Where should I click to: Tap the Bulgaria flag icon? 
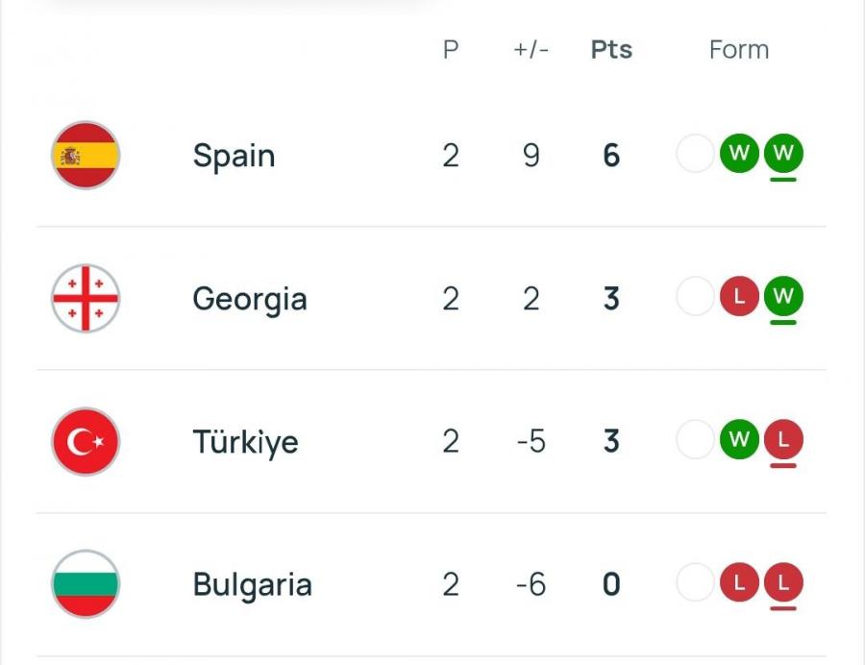(x=86, y=584)
